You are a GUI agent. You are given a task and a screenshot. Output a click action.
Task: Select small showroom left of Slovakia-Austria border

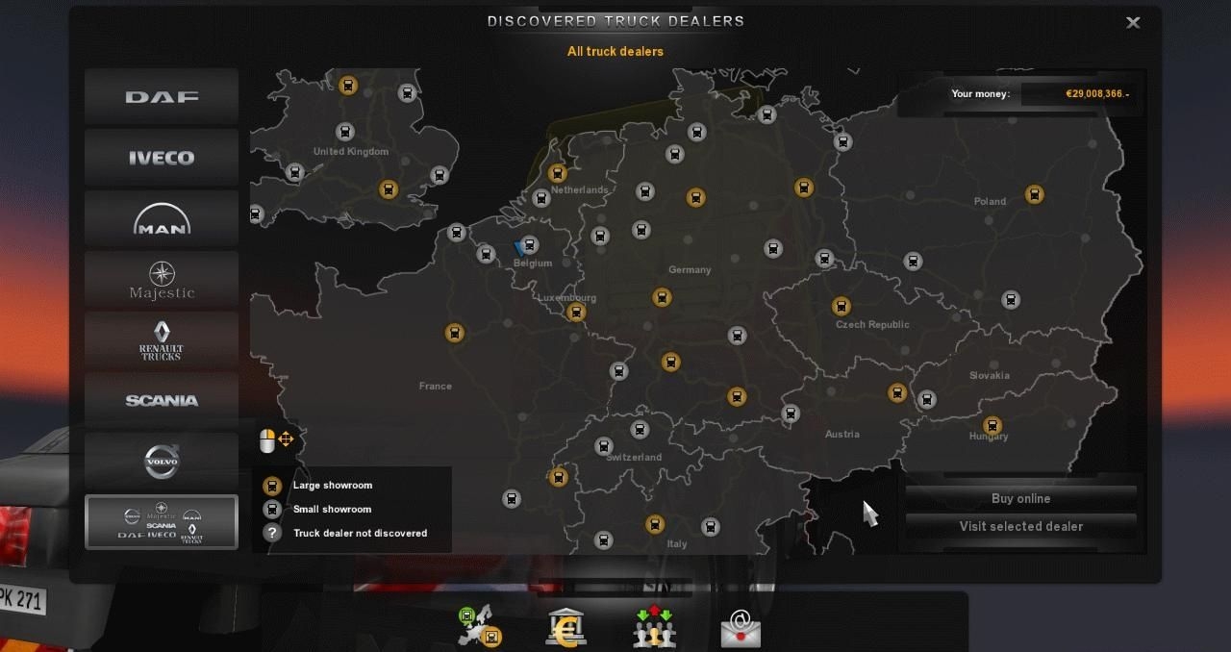click(x=927, y=399)
